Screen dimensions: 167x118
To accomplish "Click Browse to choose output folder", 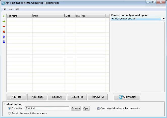I will 76,108.
